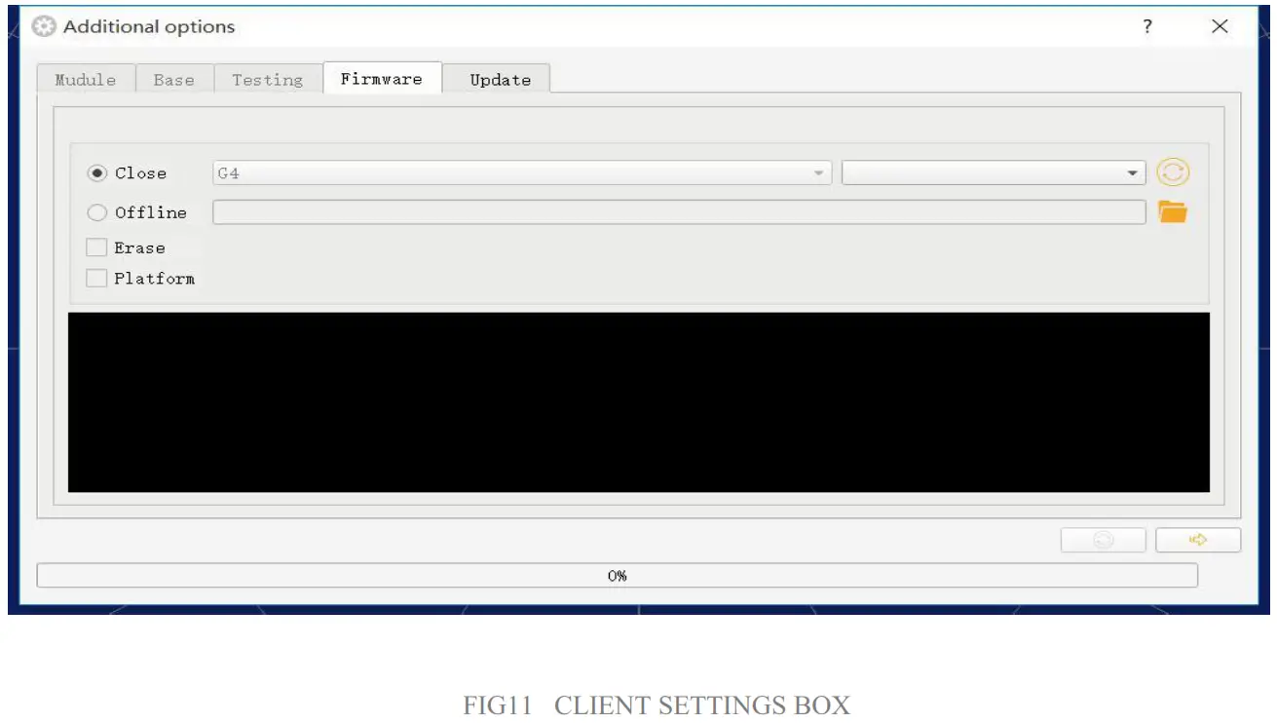This screenshot has width=1277, height=723.
Task: Expand the empty dropdown next to G4
Action: 994,173
